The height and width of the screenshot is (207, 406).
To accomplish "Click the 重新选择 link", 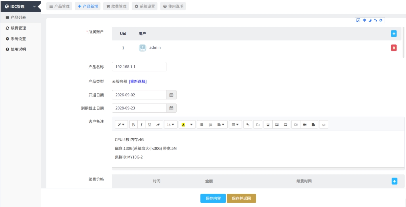I will click(138, 82).
